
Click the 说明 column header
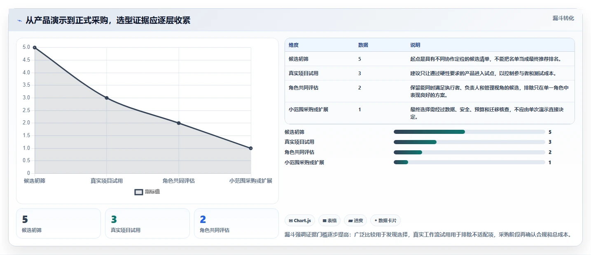tap(415, 45)
